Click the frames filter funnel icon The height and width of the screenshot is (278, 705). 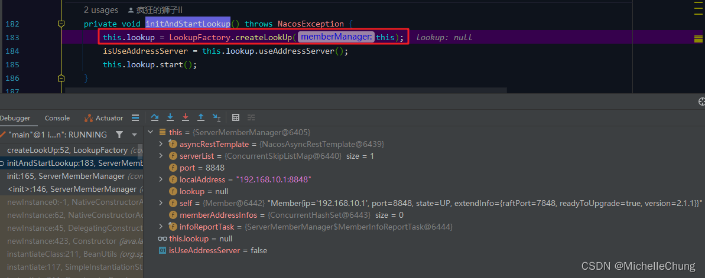click(119, 135)
